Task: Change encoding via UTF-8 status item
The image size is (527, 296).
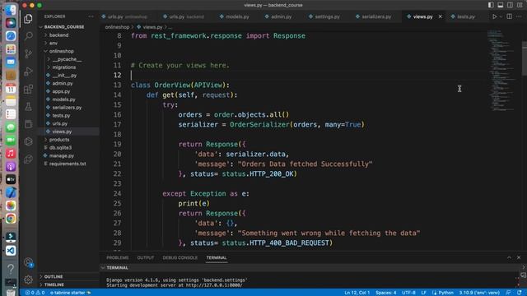Action: tap(408, 293)
